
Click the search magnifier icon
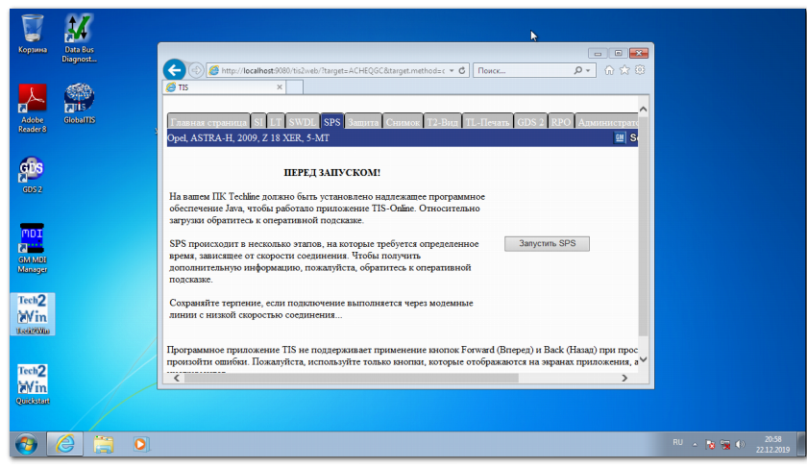[578, 70]
